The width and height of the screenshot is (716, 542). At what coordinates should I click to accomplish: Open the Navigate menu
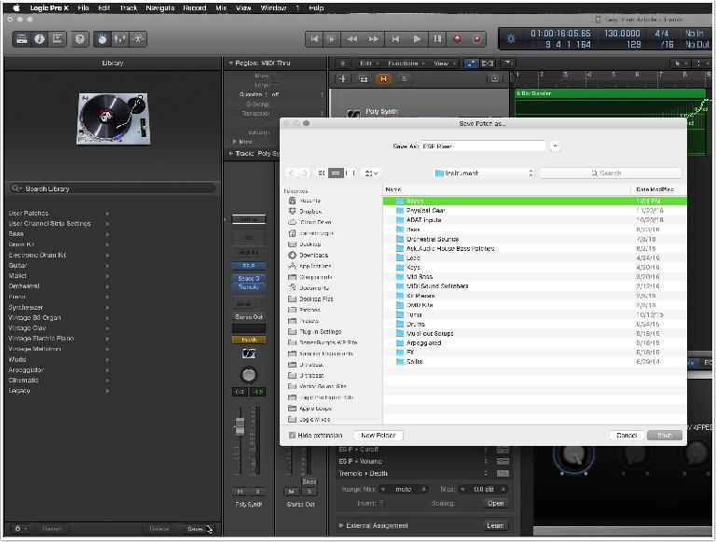[159, 7]
